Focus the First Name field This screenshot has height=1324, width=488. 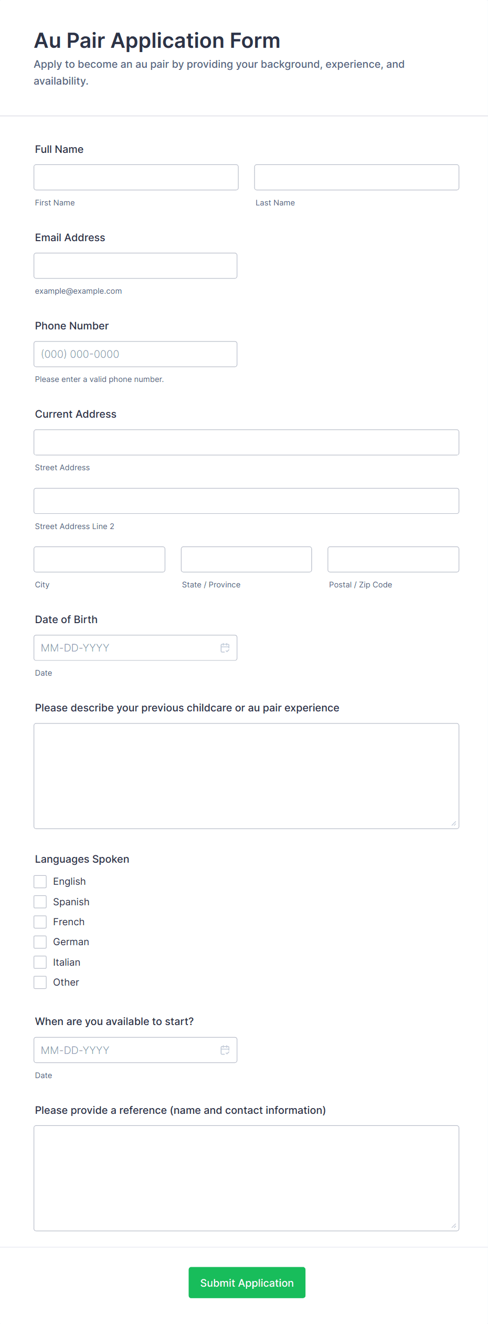pyautogui.click(x=136, y=178)
